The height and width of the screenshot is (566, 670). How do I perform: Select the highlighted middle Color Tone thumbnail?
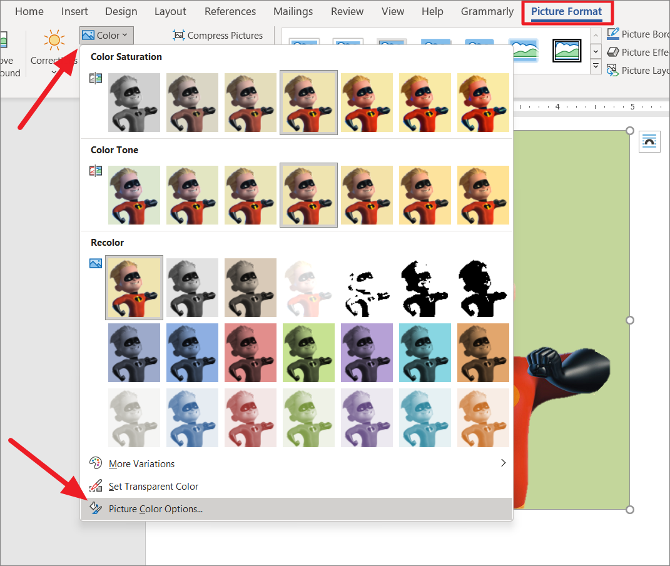pyautogui.click(x=308, y=195)
